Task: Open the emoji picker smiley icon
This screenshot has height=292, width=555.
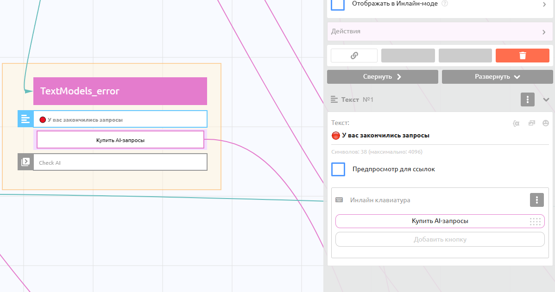Action: pos(546,123)
